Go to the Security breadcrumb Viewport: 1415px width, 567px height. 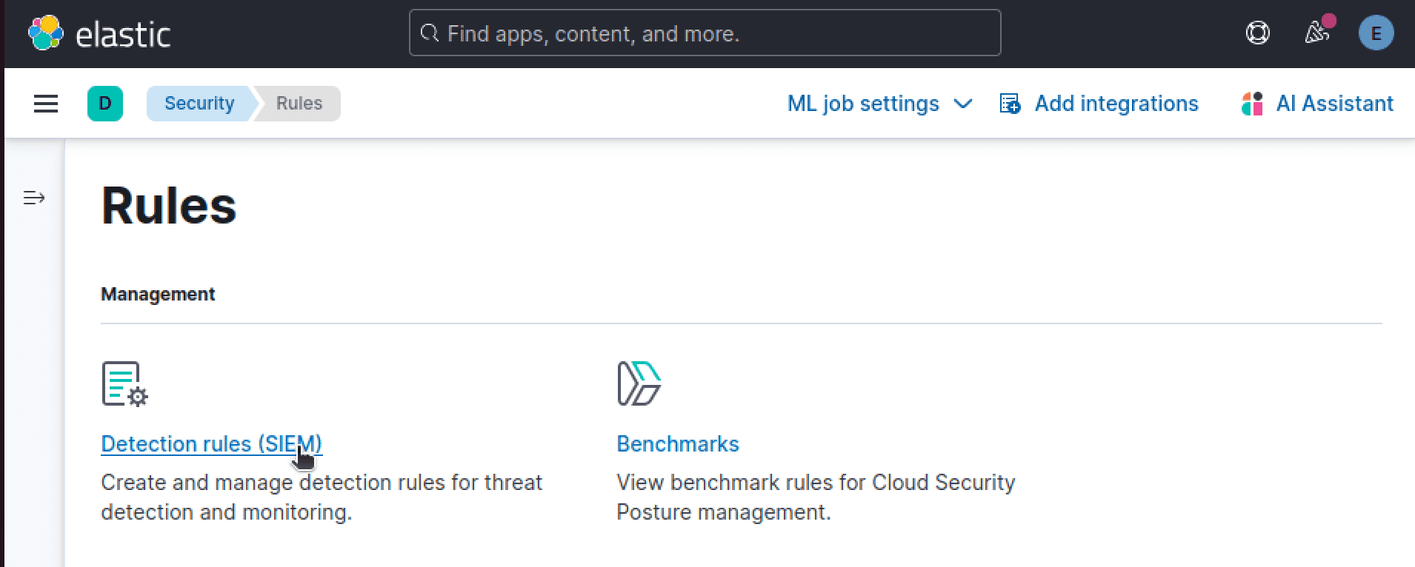click(199, 104)
